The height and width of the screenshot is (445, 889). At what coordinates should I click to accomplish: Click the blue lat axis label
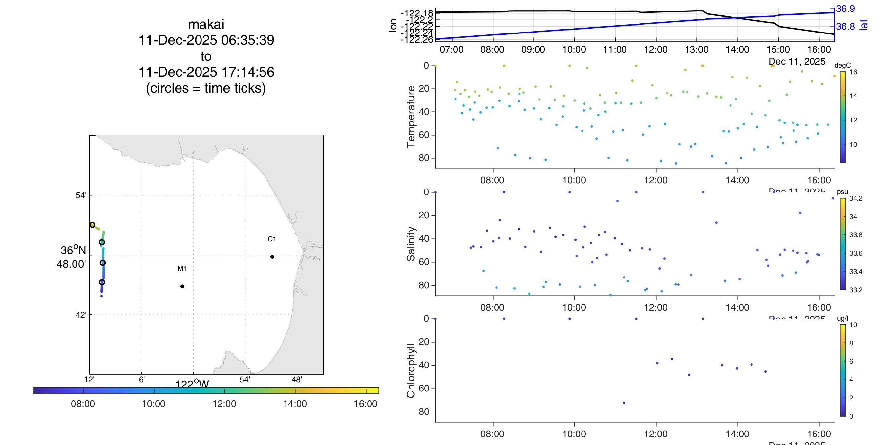[864, 25]
